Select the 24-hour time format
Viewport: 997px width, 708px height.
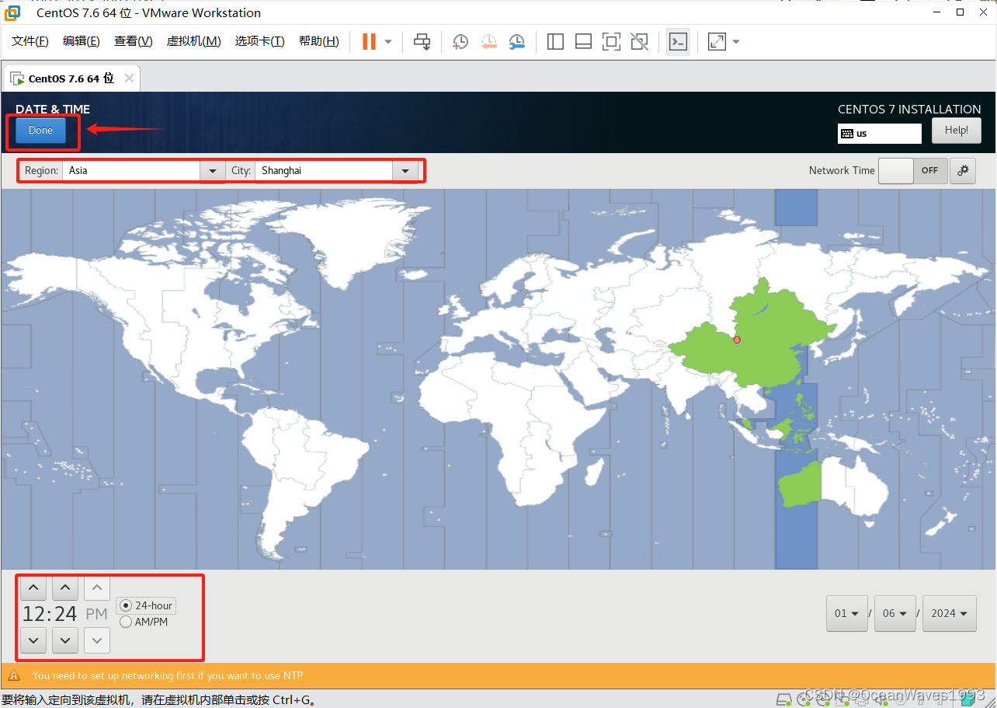(146, 605)
